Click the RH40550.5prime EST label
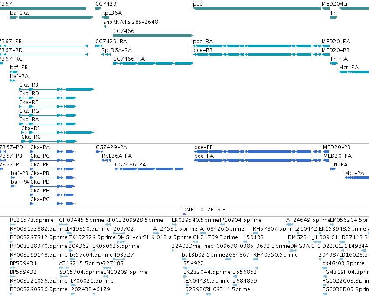Viewport: 369px width, 296px height. coord(275,255)
